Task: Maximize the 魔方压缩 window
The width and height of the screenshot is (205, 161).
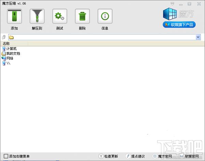Action: click(189, 4)
